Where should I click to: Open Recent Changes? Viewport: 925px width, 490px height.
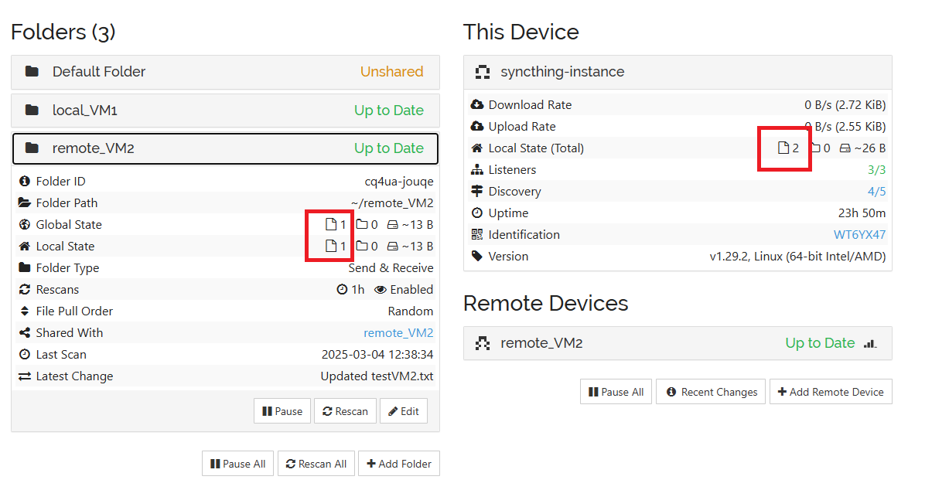click(x=711, y=392)
